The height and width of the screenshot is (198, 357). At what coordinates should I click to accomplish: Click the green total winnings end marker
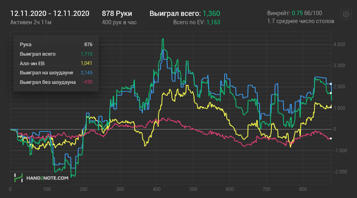(331, 93)
